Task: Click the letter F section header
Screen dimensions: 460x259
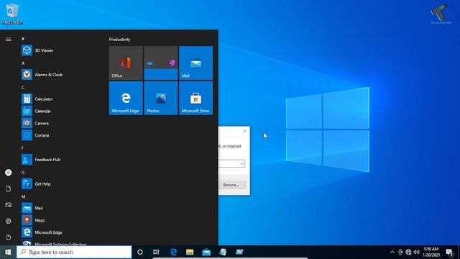Action: pyautogui.click(x=22, y=148)
